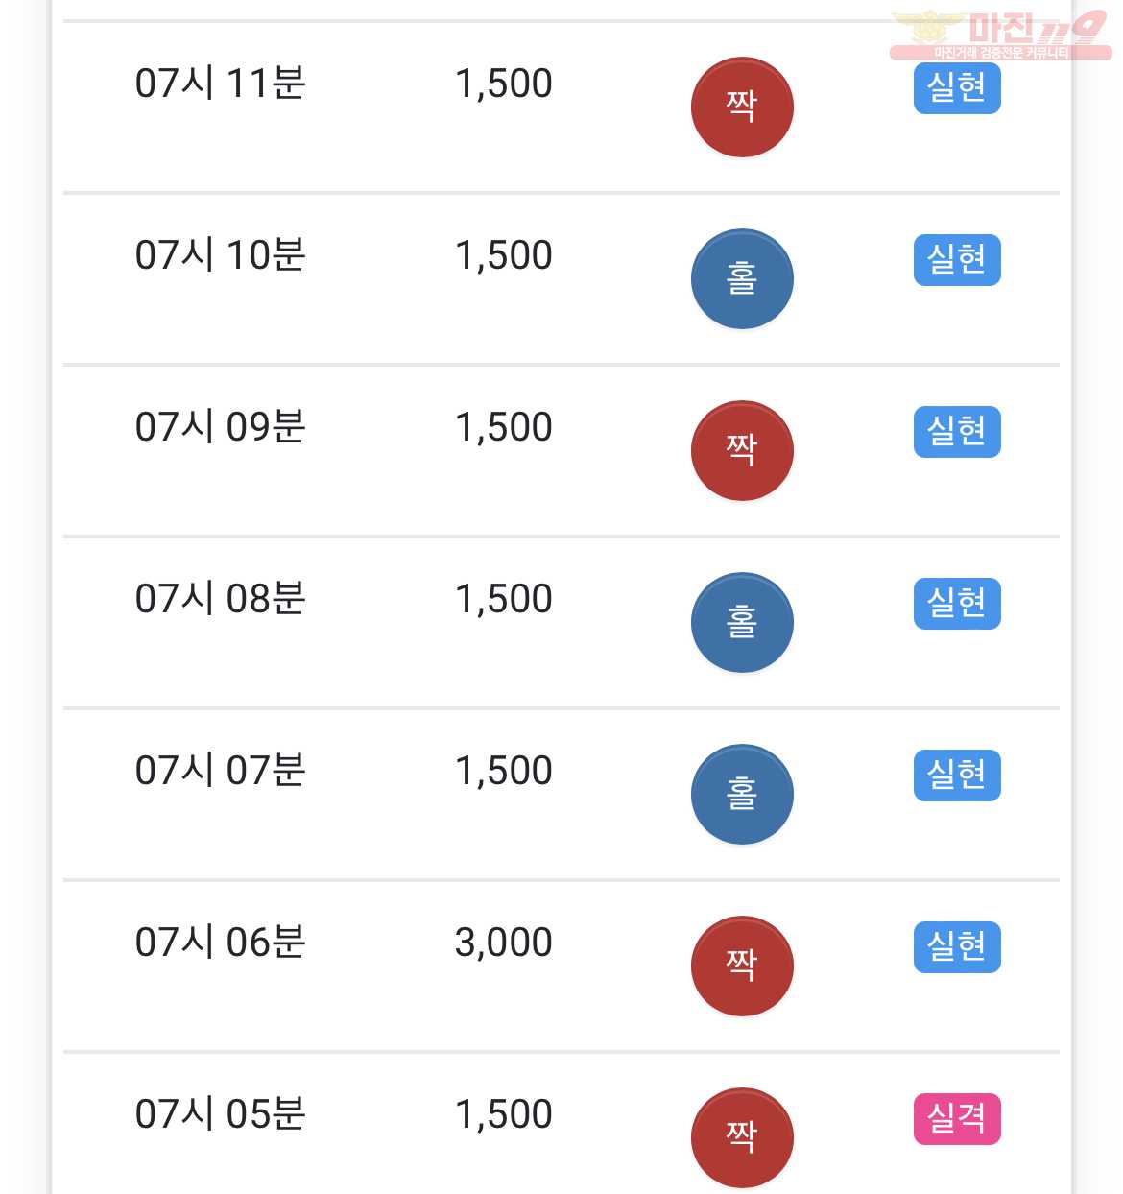Open the 마진 watermark logo at top
Screen dimensions: 1123x1194
(999, 35)
